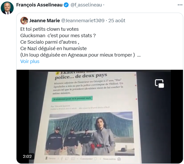Open the three-dot more options menu
184x164 pixels.
tap(180, 5)
